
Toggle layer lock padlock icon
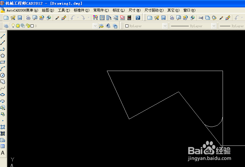point(28,26)
